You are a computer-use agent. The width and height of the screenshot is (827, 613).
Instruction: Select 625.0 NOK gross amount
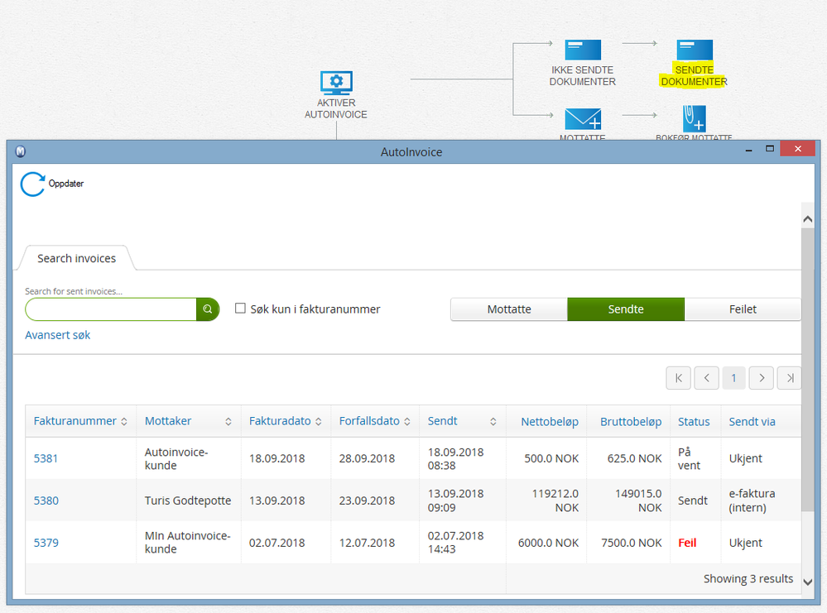634,458
